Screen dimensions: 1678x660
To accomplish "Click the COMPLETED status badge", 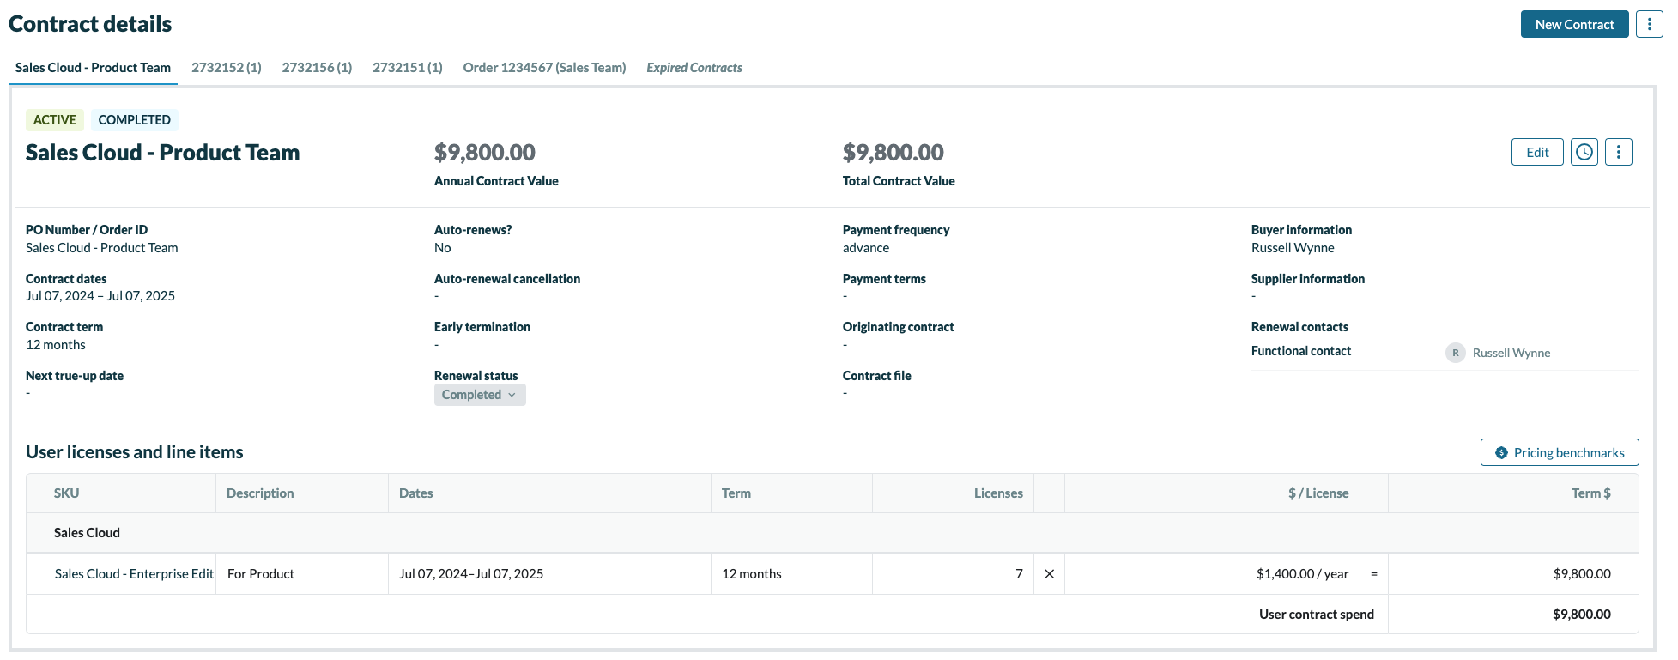I will pyautogui.click(x=134, y=120).
